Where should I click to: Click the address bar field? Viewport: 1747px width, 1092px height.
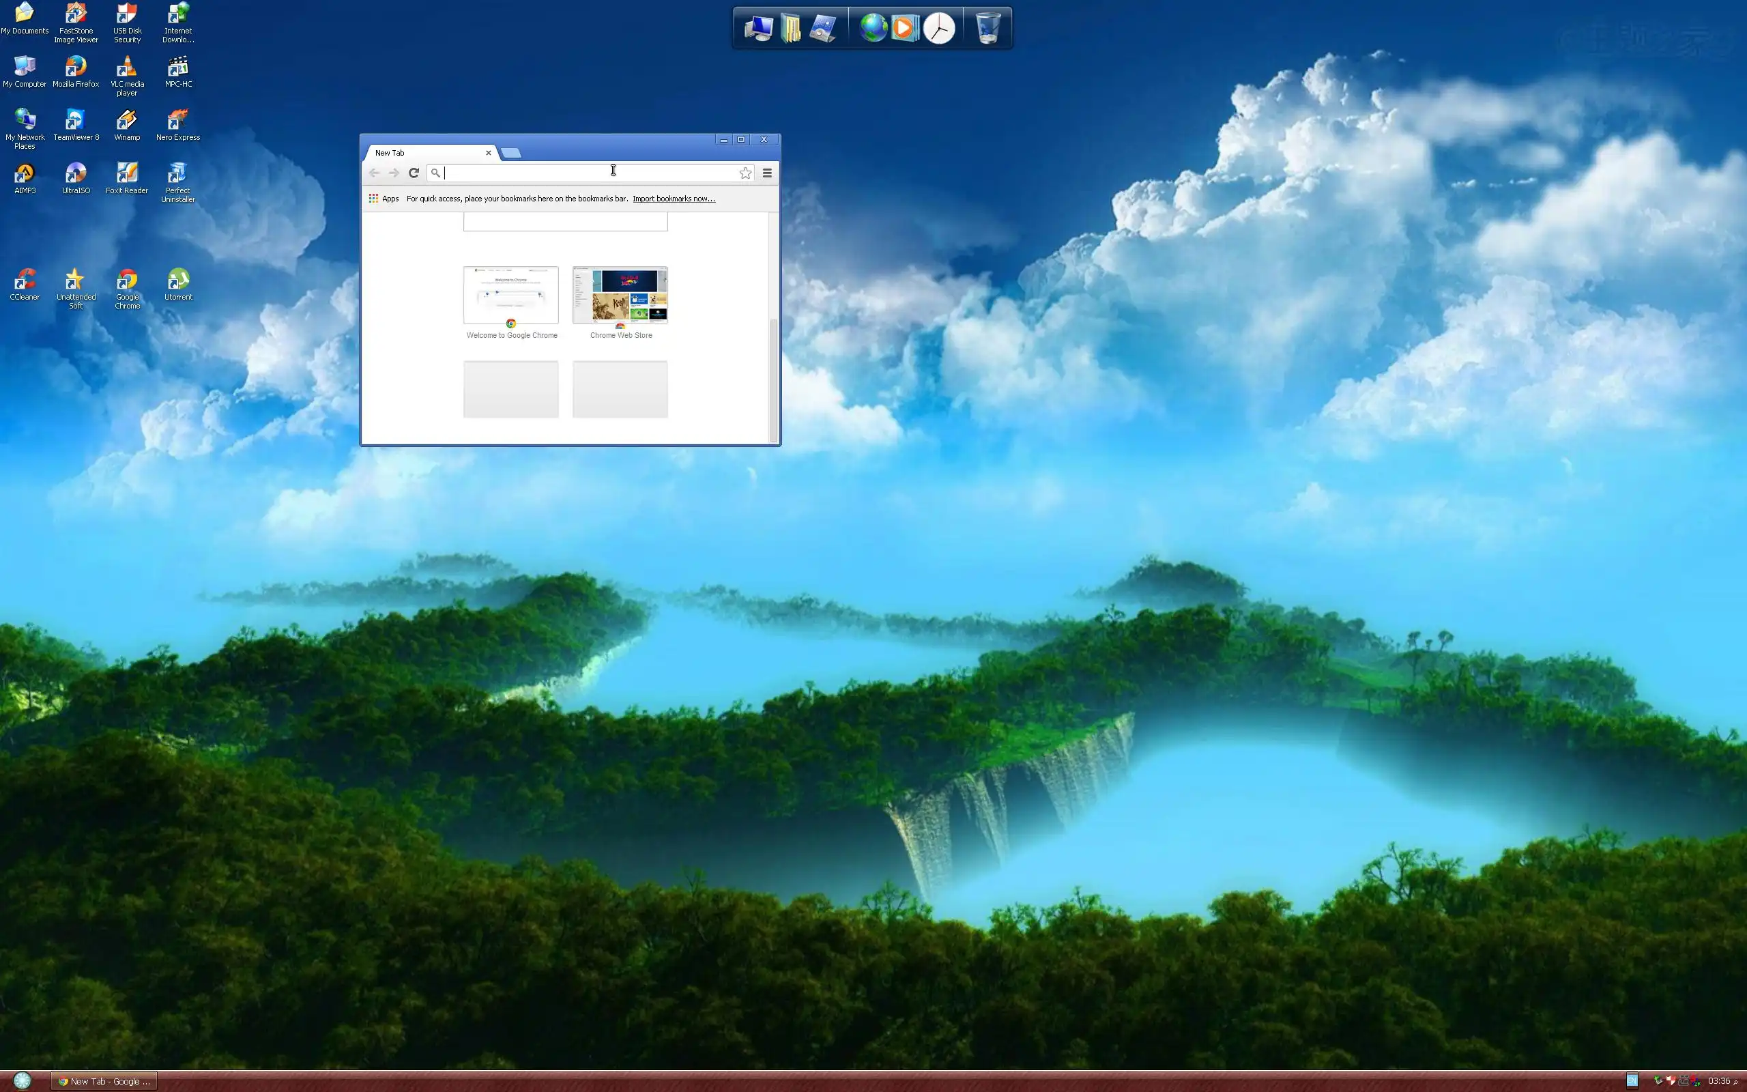point(577,173)
